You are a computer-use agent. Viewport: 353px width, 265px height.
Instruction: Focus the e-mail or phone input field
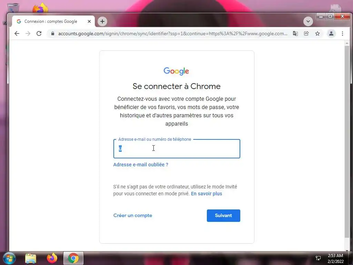point(177,149)
